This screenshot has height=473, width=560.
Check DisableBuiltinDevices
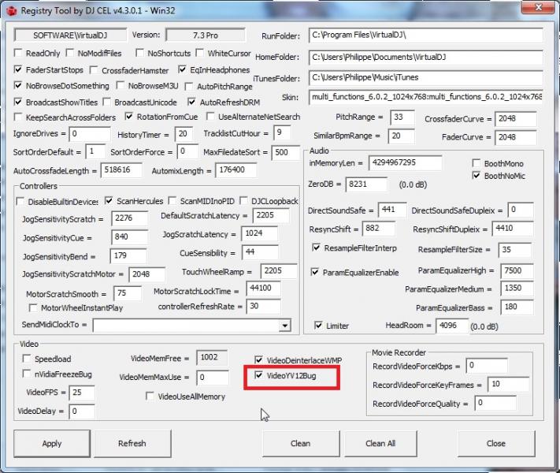coord(20,201)
